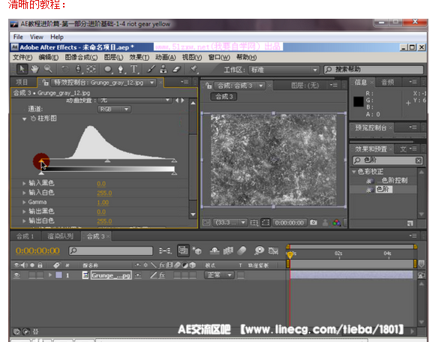Screen dimensions: 430x342
Task: Select the Puppet Pin tool
Action: 194,69
